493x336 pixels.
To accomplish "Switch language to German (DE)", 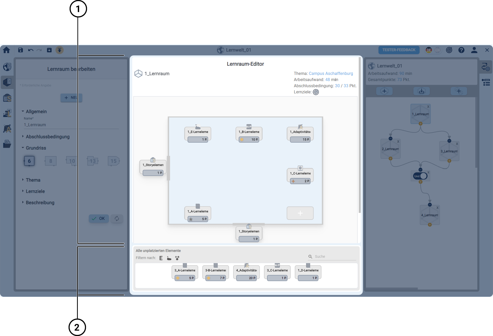I will pyautogui.click(x=429, y=50).
